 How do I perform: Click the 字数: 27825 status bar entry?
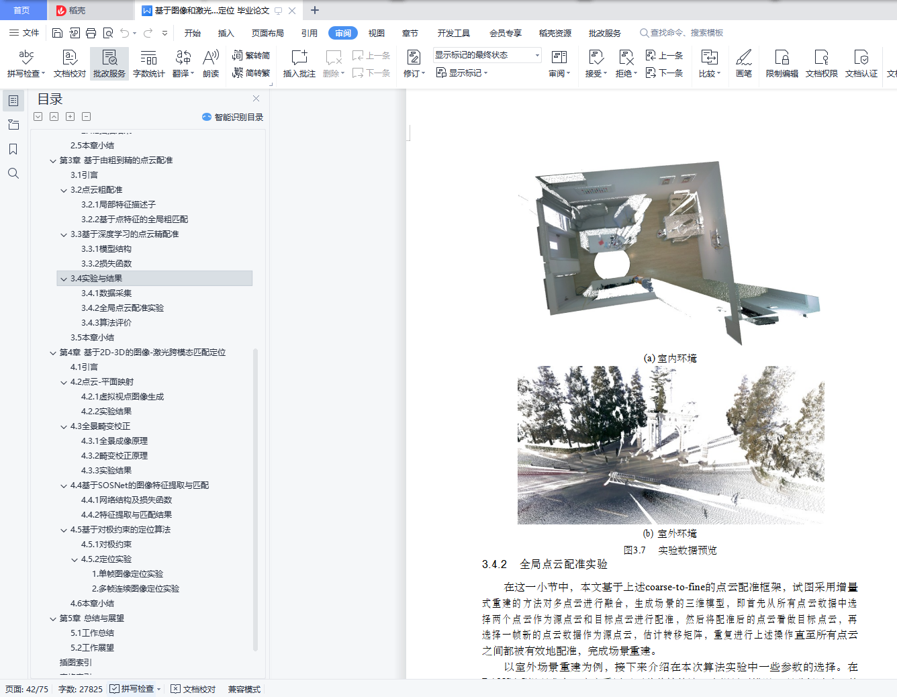[81, 689]
